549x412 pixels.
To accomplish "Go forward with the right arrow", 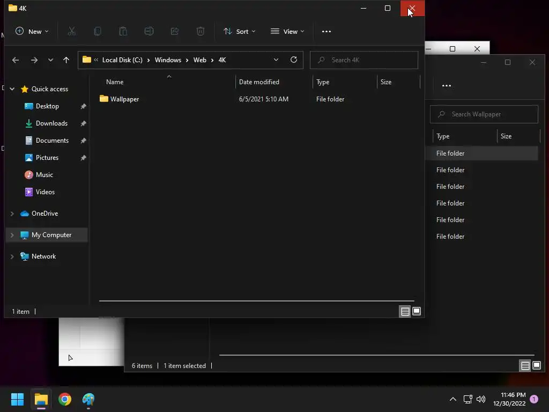I will tap(34, 60).
